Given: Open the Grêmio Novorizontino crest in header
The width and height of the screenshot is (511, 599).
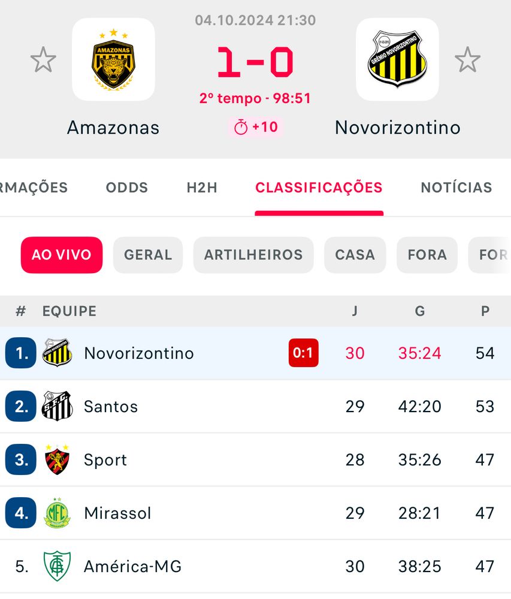Looking at the screenshot, I should (397, 59).
